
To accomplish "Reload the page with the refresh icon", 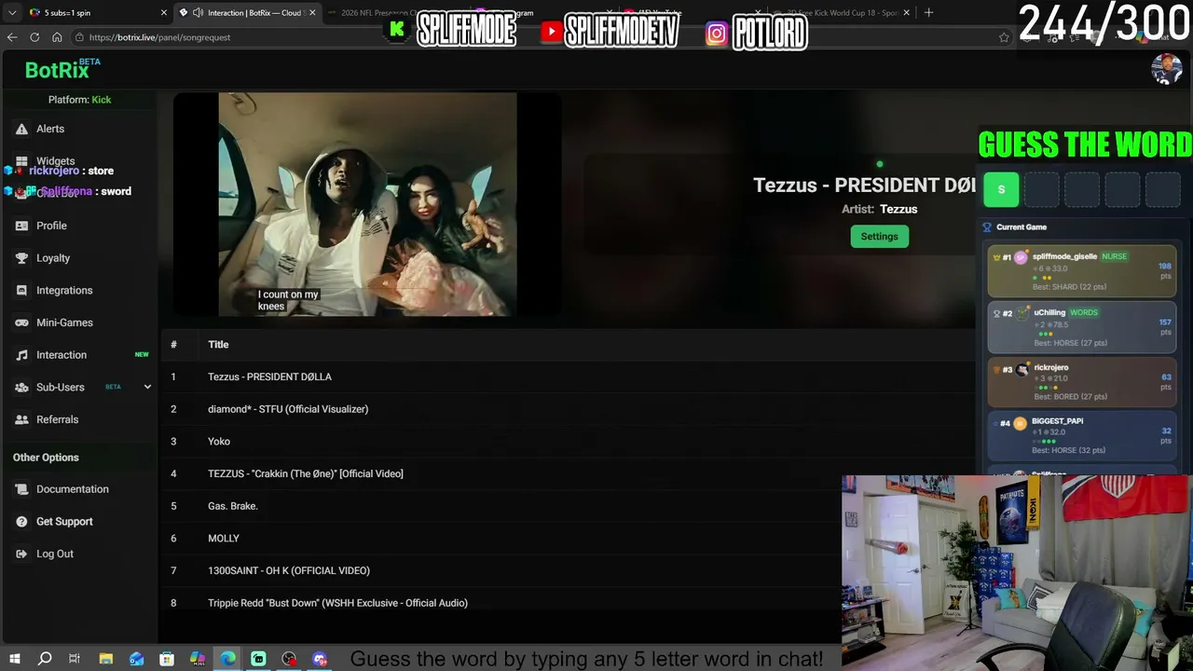I will 34,37.
